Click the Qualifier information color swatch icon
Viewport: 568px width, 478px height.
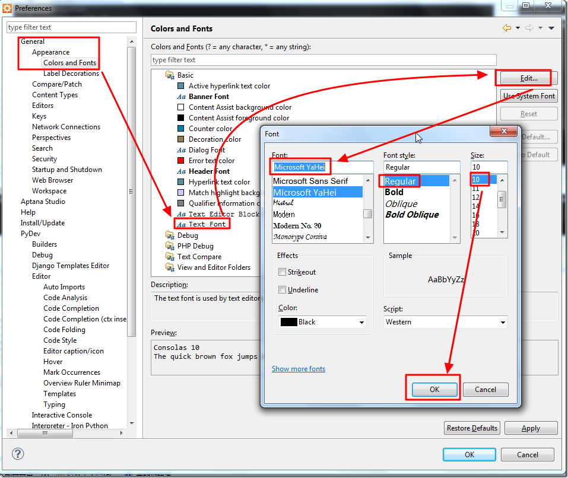(181, 203)
